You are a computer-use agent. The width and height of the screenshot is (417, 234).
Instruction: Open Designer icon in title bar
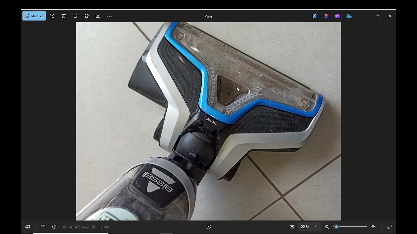point(326,16)
